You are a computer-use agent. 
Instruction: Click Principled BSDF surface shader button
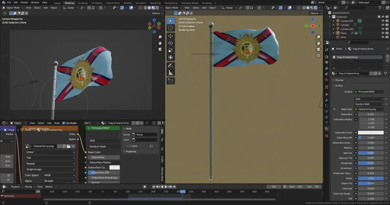[369, 91]
